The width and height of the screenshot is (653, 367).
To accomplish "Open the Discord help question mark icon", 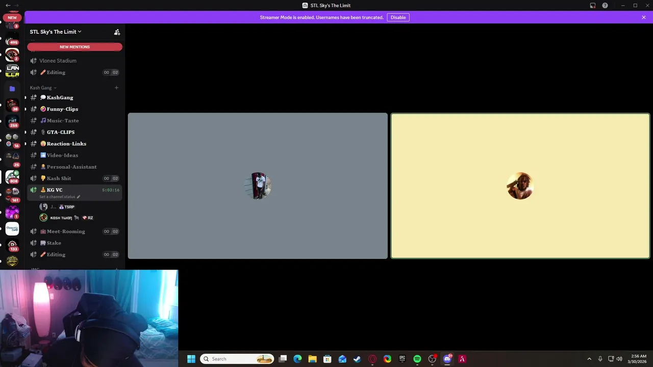I will (605, 6).
